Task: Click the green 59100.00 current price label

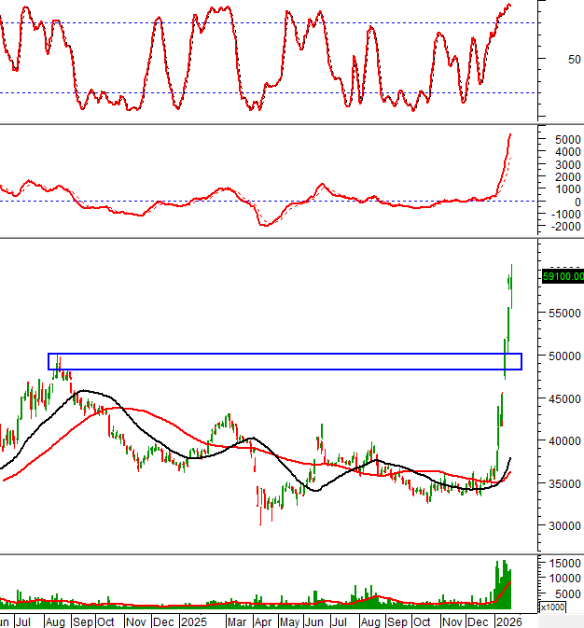Action: pyautogui.click(x=563, y=276)
